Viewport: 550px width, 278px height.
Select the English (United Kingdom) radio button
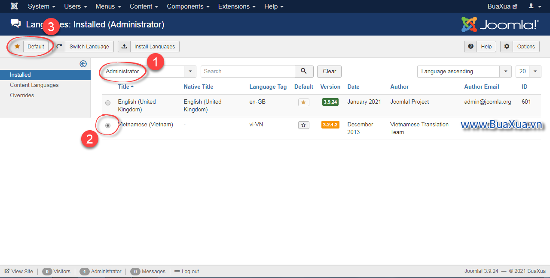click(x=108, y=103)
